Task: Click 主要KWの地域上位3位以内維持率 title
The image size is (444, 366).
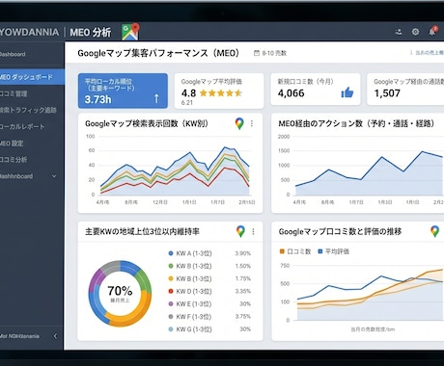Action: [142, 231]
